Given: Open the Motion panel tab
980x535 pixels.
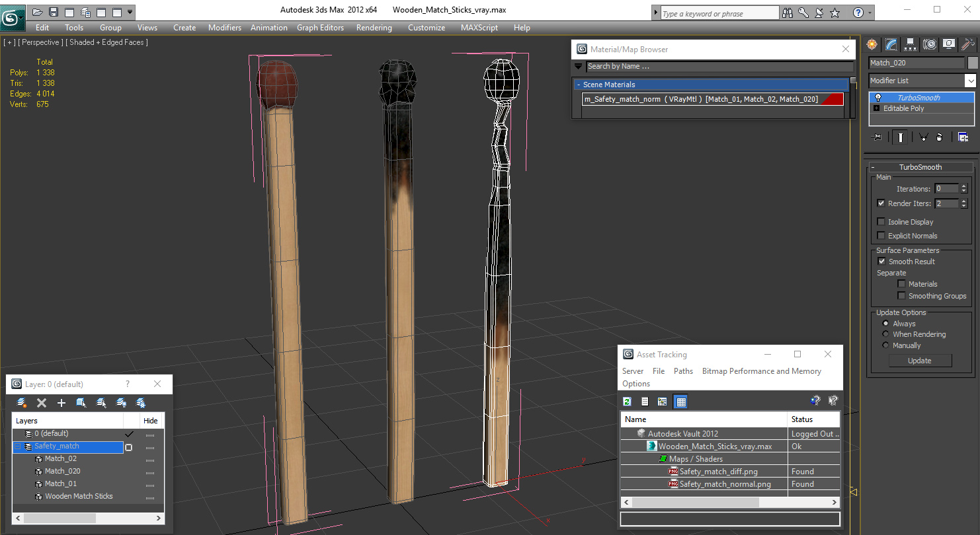Looking at the screenshot, I should pyautogui.click(x=930, y=44).
